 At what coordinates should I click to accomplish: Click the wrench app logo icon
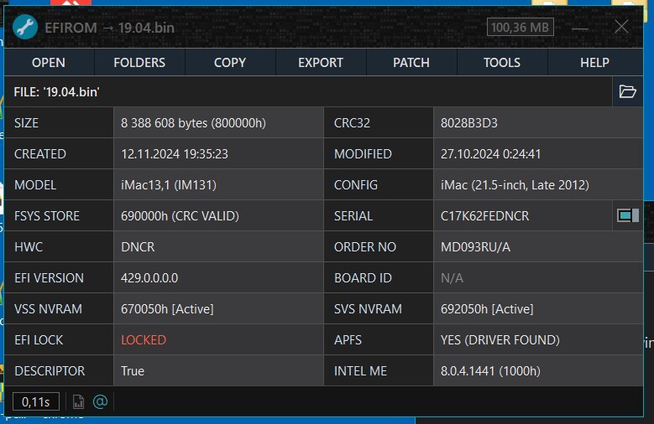pyautogui.click(x=25, y=27)
